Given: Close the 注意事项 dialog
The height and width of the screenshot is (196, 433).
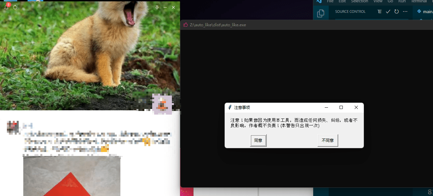Looking at the screenshot, I should click(356, 108).
